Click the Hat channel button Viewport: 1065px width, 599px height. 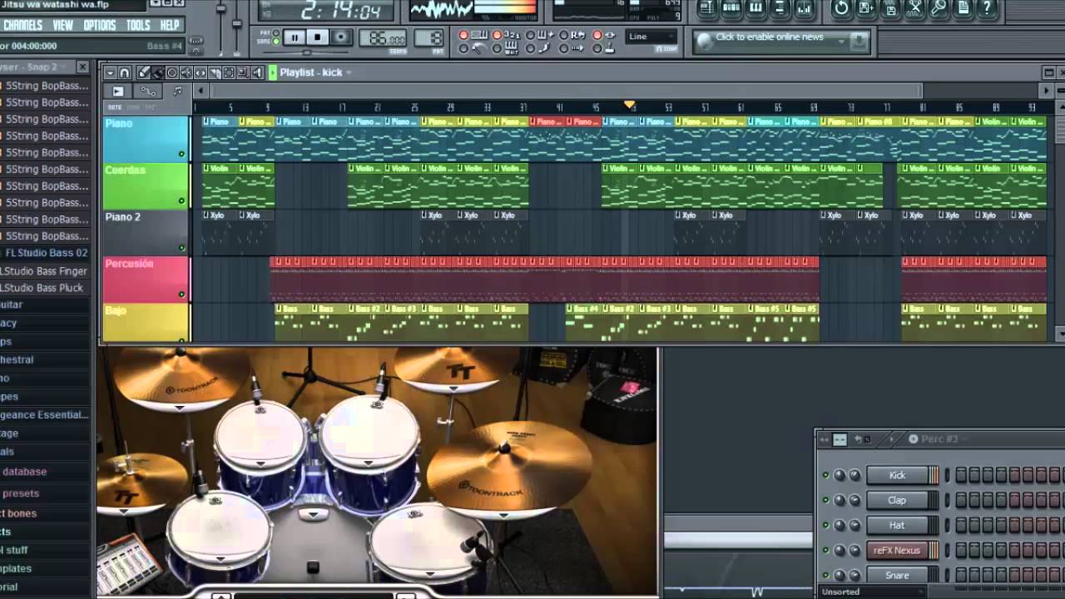[897, 525]
